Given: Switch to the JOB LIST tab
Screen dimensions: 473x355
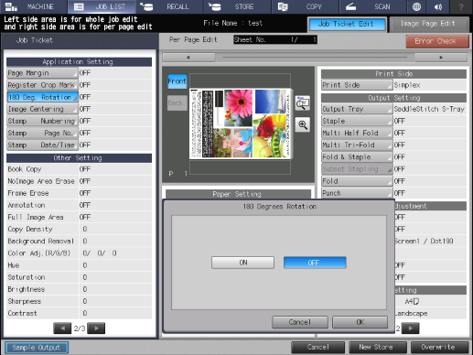Looking at the screenshot, I should point(102,6).
